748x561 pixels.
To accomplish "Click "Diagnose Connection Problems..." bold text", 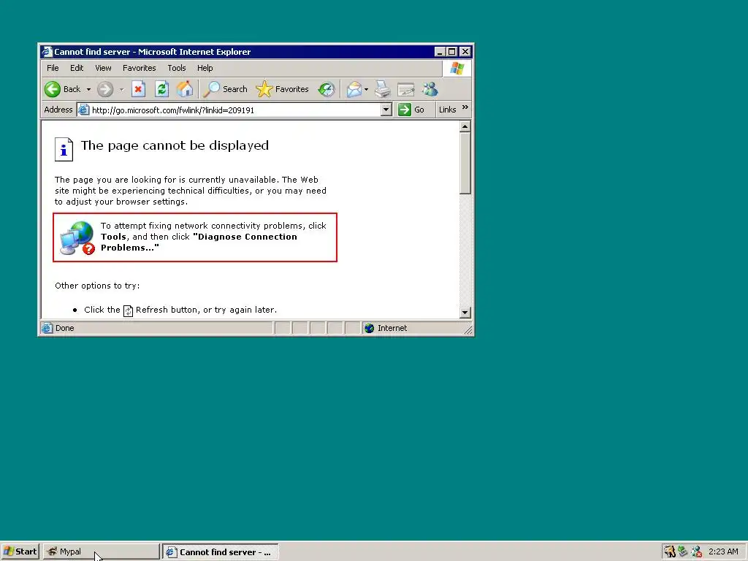I will click(x=199, y=242).
